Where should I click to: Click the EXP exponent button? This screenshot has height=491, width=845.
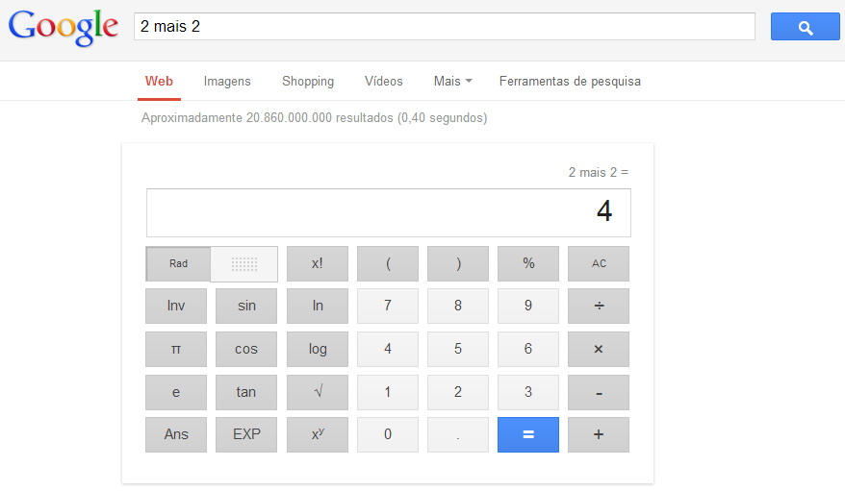point(246,434)
